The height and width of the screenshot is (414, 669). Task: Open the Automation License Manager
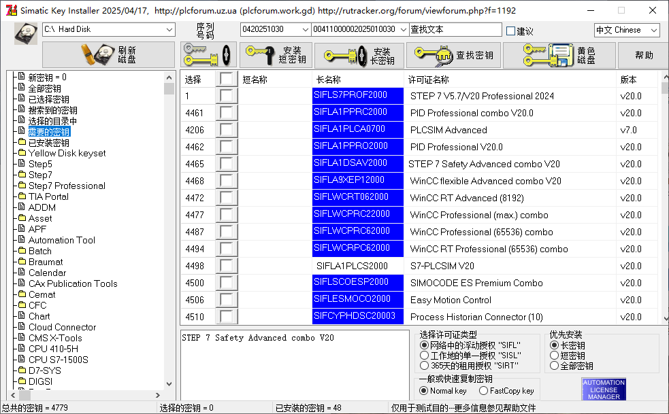[603, 389]
